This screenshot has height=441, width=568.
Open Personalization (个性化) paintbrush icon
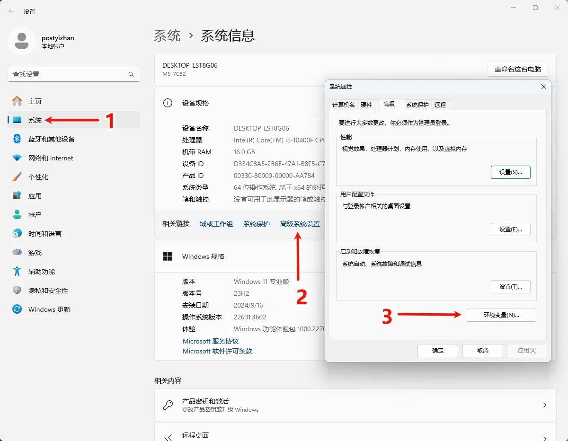coord(17,177)
